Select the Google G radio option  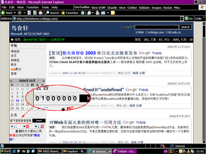point(12,126)
